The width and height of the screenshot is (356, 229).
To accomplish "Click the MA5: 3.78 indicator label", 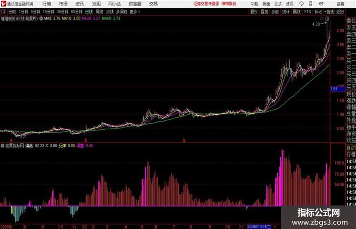I will tap(52, 18).
